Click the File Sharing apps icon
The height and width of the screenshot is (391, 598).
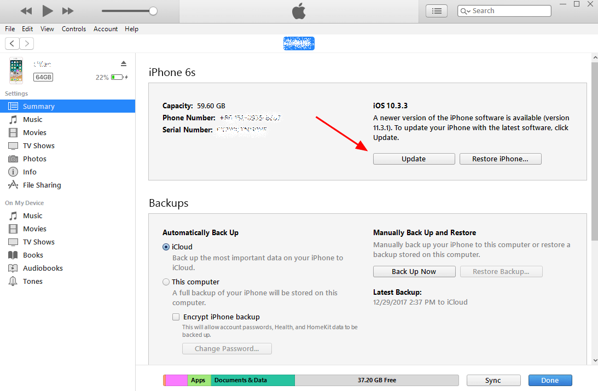tap(13, 185)
